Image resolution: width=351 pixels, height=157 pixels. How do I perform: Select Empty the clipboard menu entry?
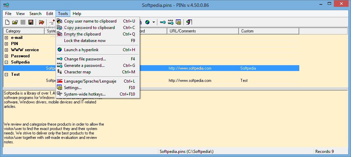(x=98, y=34)
